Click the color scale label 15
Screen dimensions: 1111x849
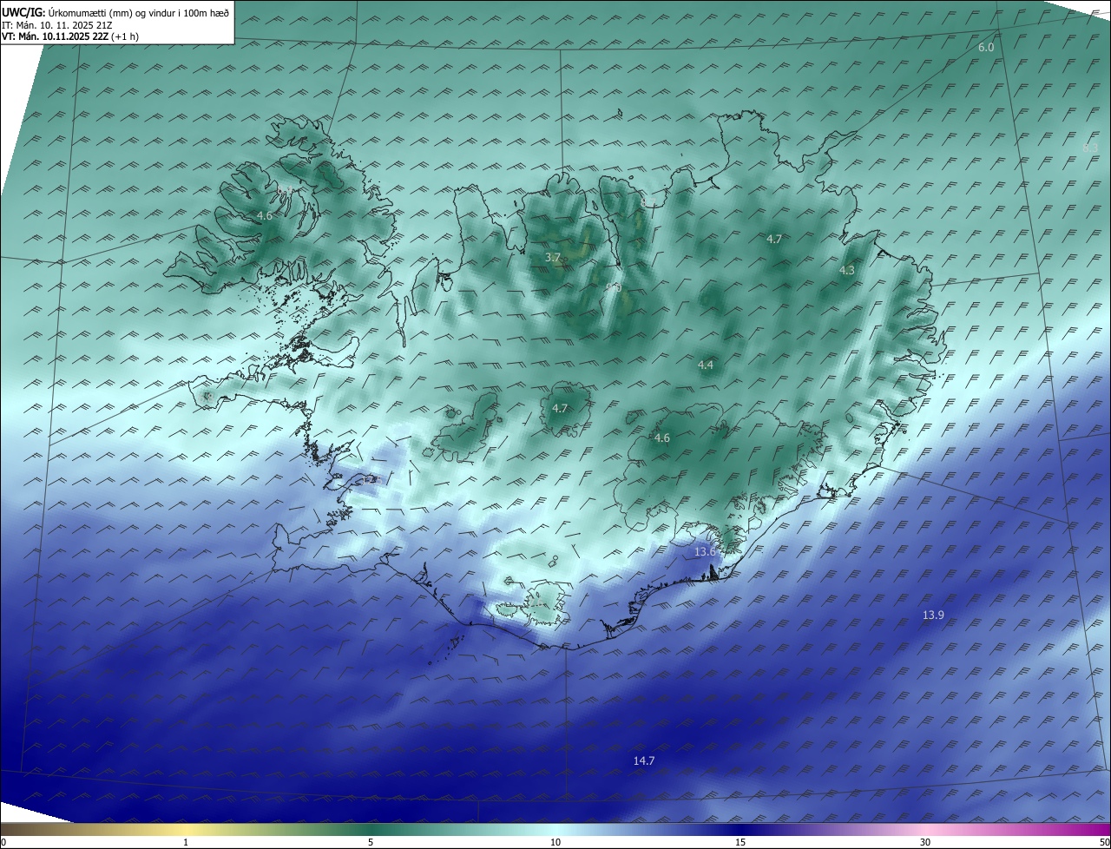740,842
